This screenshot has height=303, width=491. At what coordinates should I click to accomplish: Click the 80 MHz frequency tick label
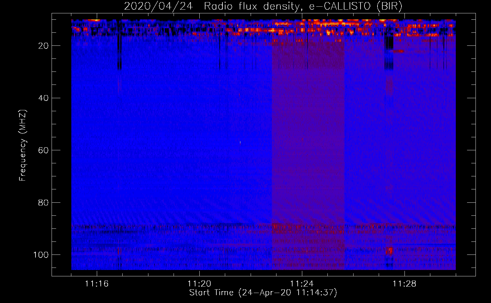(x=44, y=202)
